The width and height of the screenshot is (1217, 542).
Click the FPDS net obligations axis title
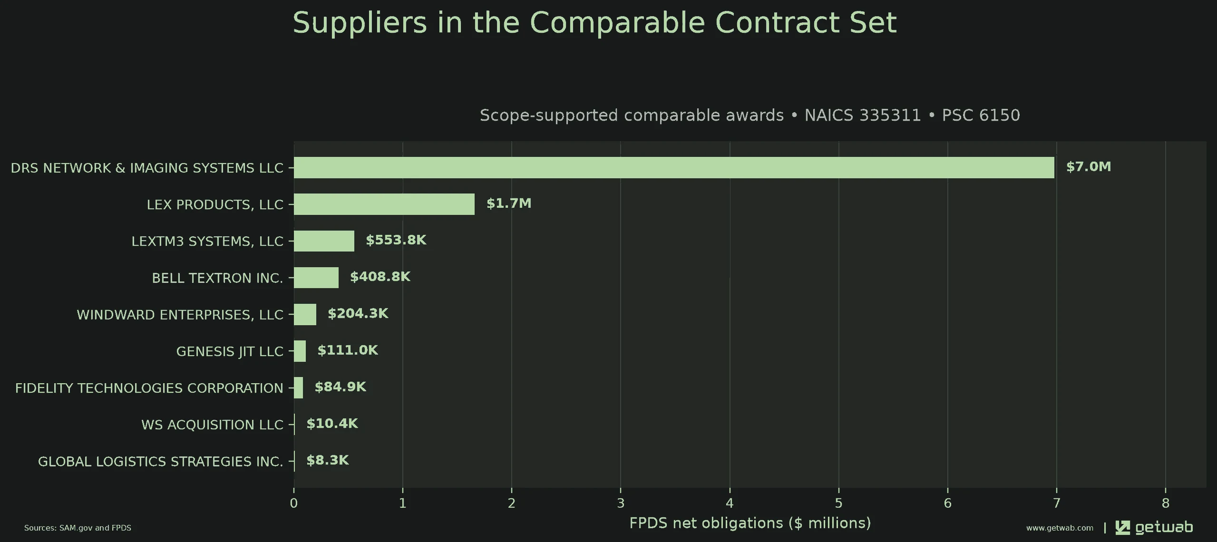(750, 523)
